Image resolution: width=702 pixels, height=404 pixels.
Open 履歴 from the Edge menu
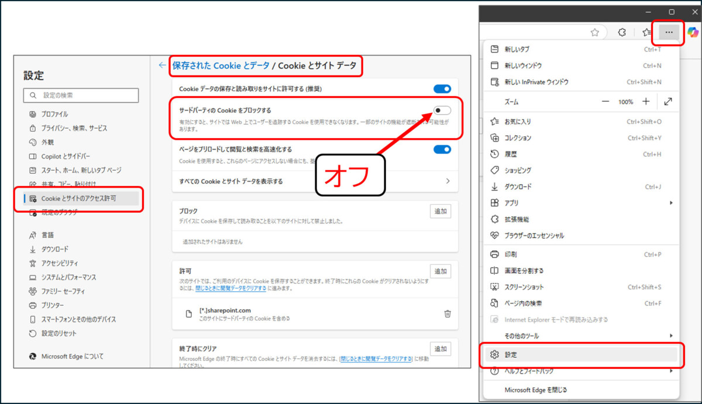pyautogui.click(x=581, y=154)
